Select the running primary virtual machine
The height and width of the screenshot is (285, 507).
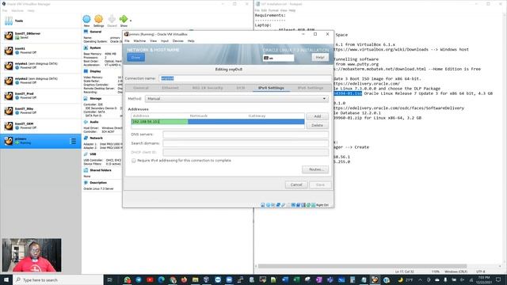[40, 141]
